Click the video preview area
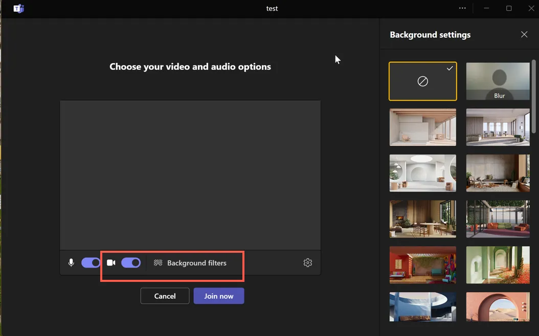539x336 pixels. (x=190, y=175)
